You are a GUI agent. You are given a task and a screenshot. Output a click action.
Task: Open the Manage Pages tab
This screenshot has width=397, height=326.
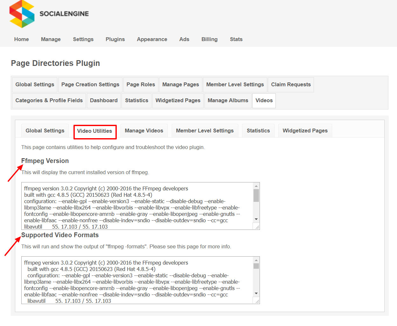180,85
